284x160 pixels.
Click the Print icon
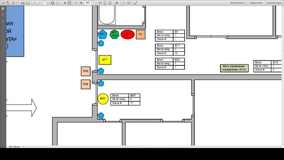[23, 3]
